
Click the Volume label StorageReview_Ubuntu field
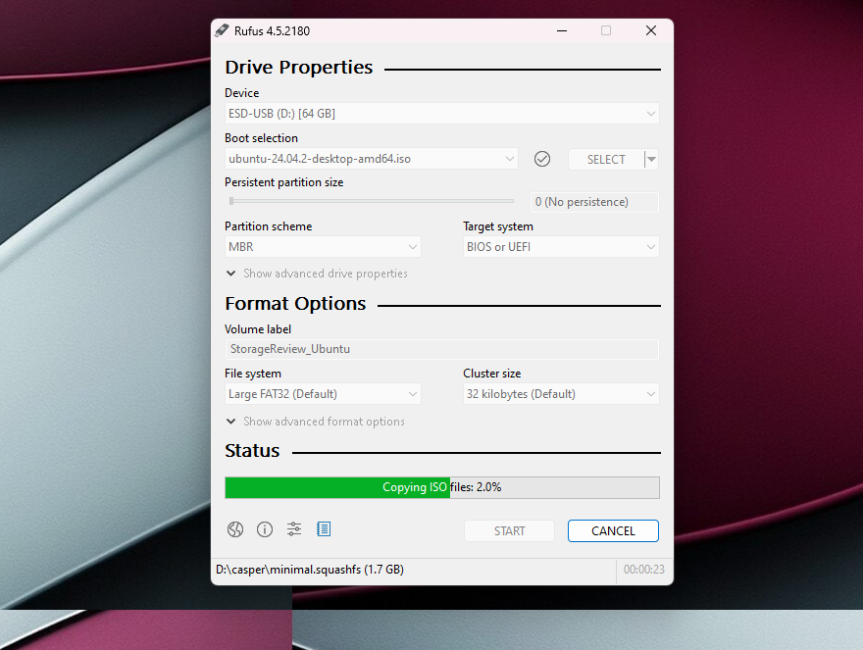pos(441,349)
